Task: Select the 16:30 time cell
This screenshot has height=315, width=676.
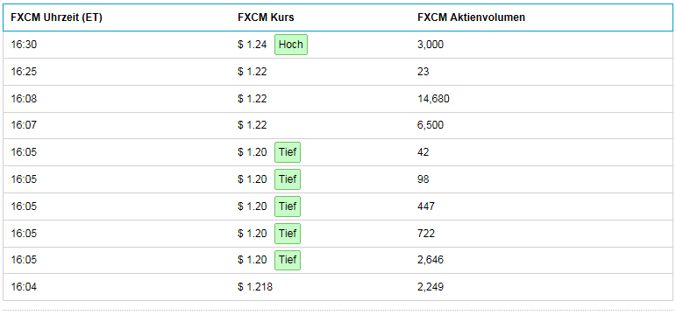Action: [x=24, y=45]
